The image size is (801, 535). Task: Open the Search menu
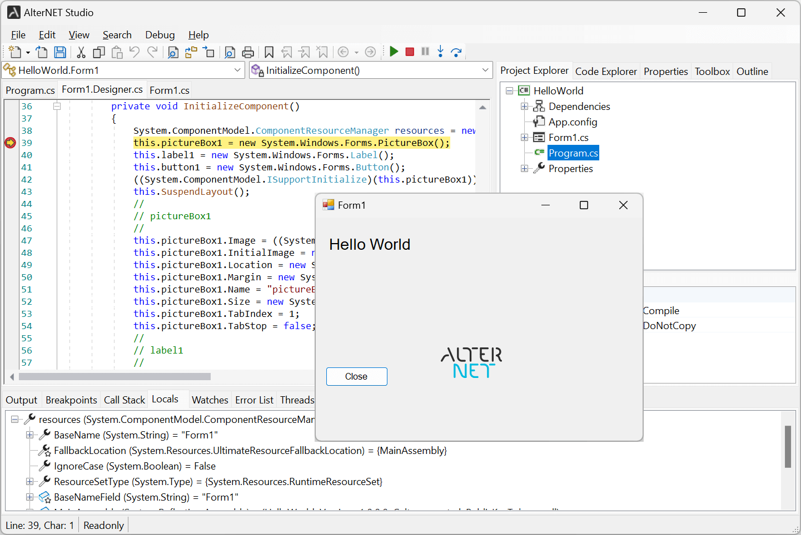[x=117, y=35]
